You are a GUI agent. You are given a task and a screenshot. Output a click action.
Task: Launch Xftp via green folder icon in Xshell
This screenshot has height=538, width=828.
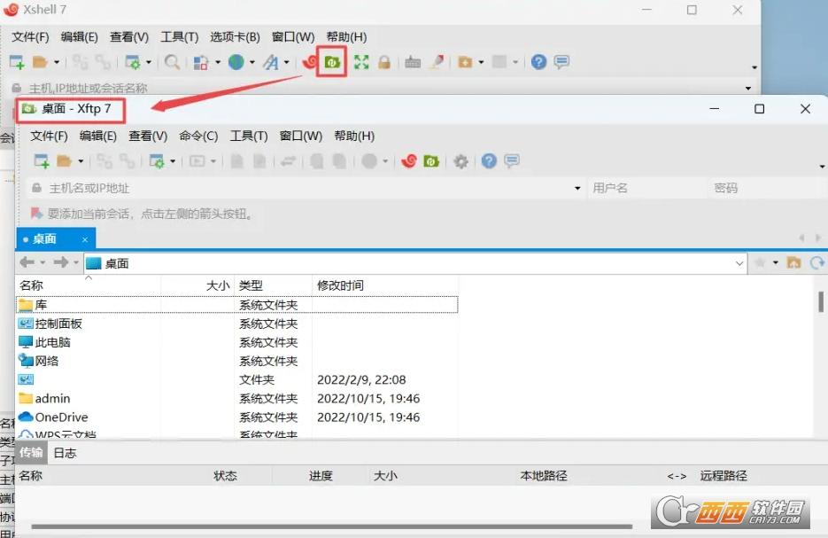pos(331,62)
